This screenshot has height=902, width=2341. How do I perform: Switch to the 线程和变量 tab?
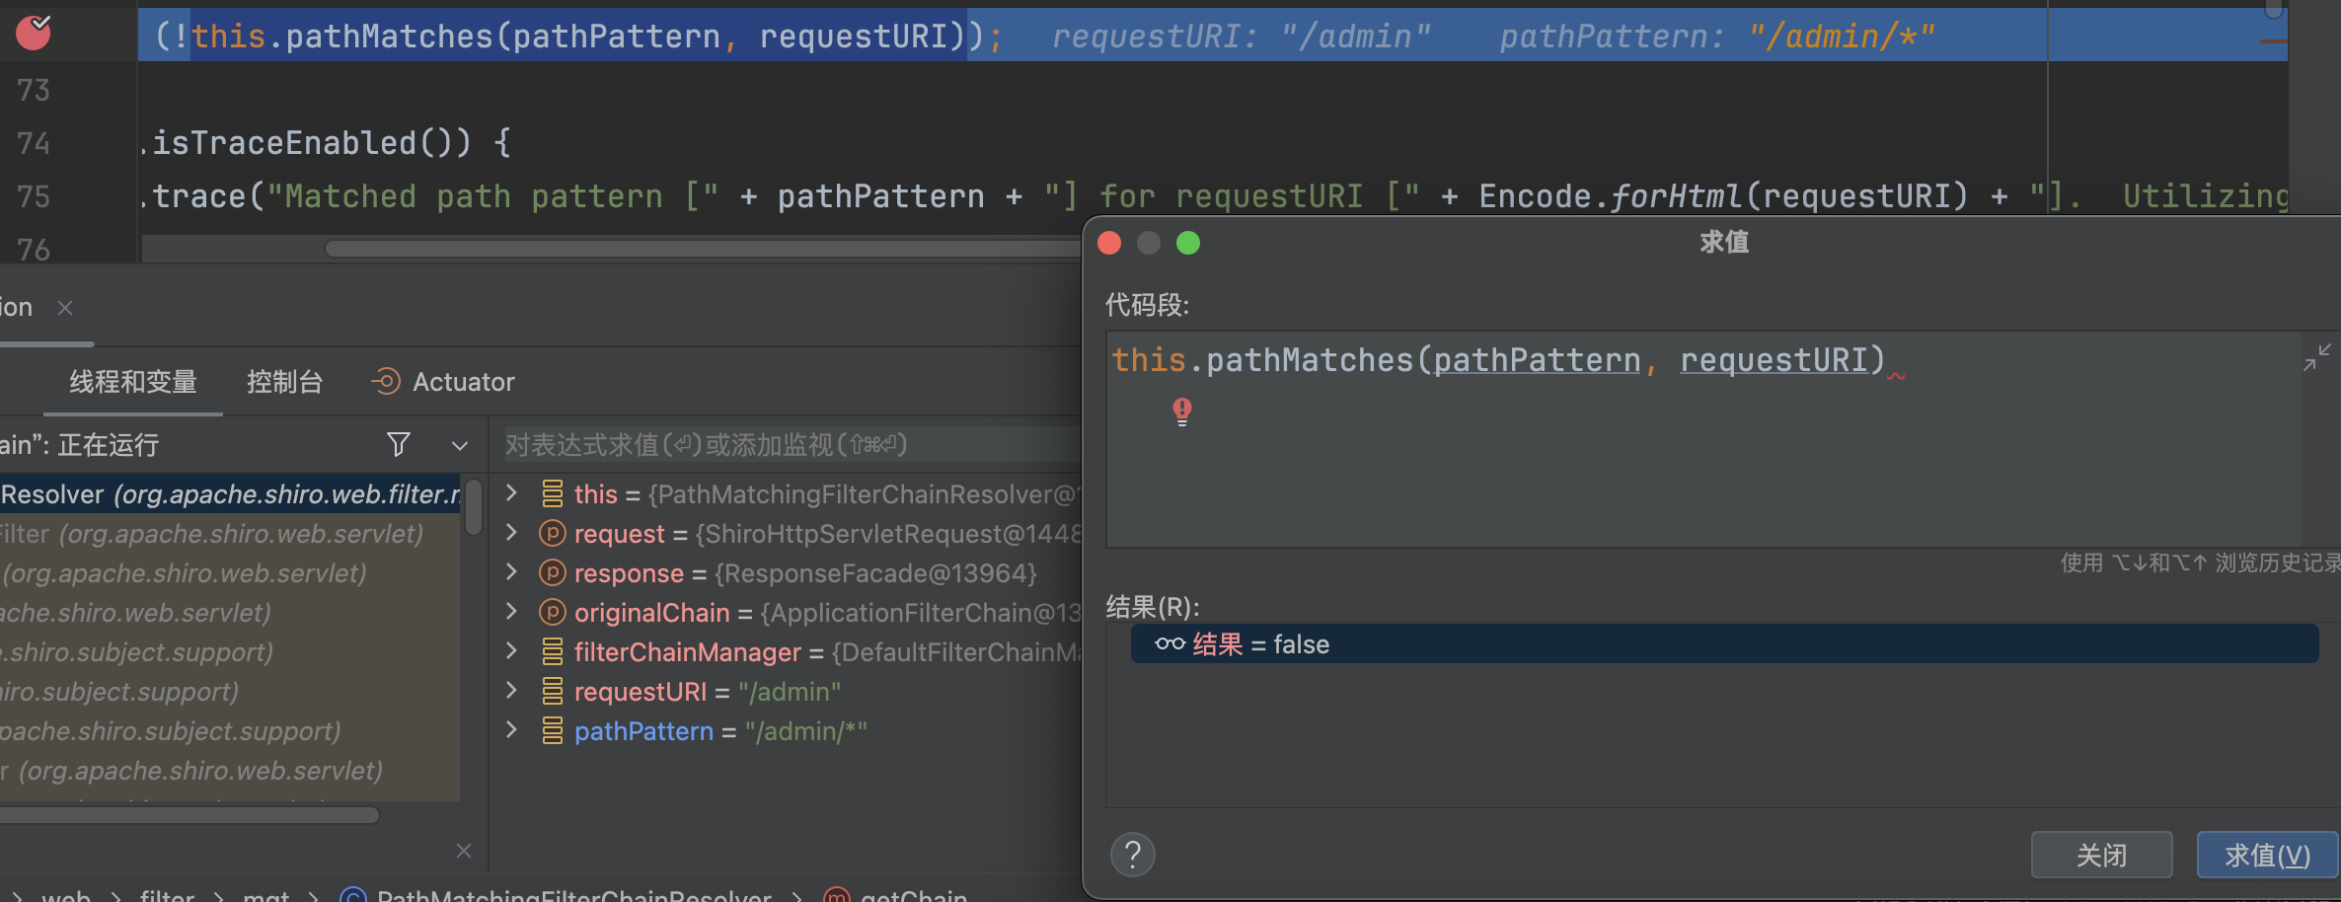(x=133, y=382)
